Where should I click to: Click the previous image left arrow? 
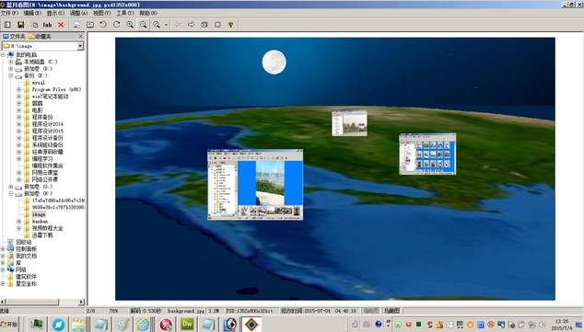178,25
